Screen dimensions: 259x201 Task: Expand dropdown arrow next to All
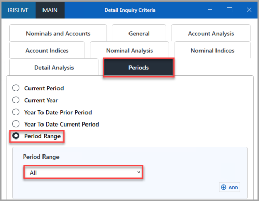pos(139,172)
